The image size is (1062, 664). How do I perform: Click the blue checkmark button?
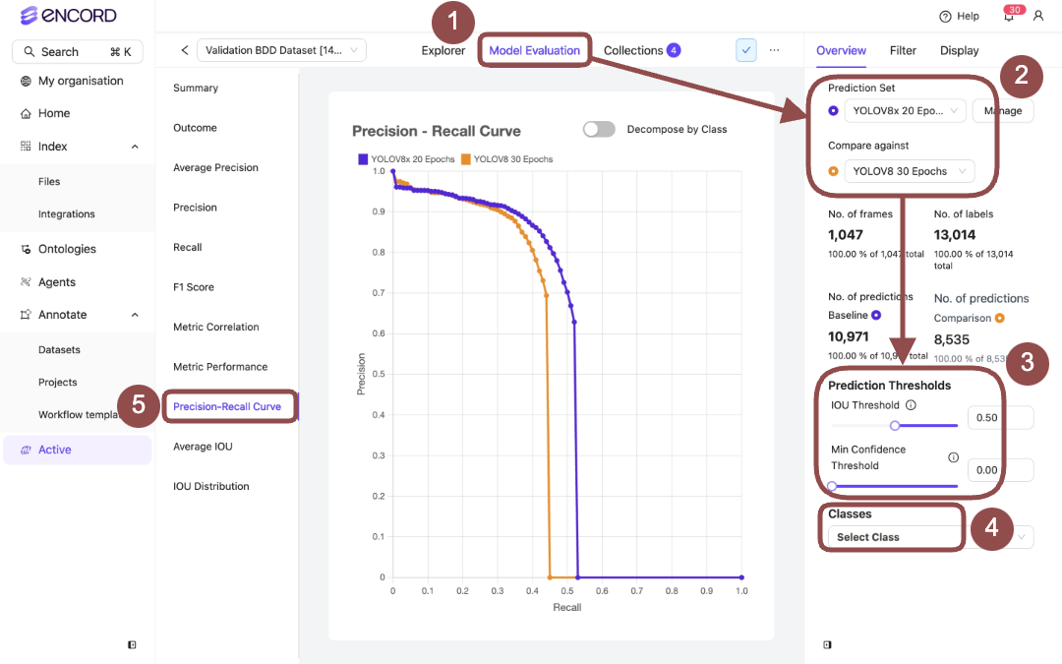745,50
